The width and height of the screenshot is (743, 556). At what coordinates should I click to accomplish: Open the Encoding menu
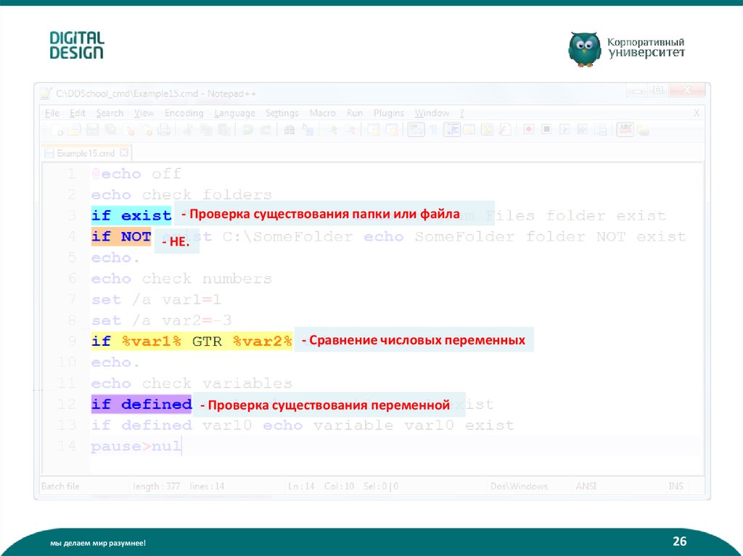pos(184,113)
